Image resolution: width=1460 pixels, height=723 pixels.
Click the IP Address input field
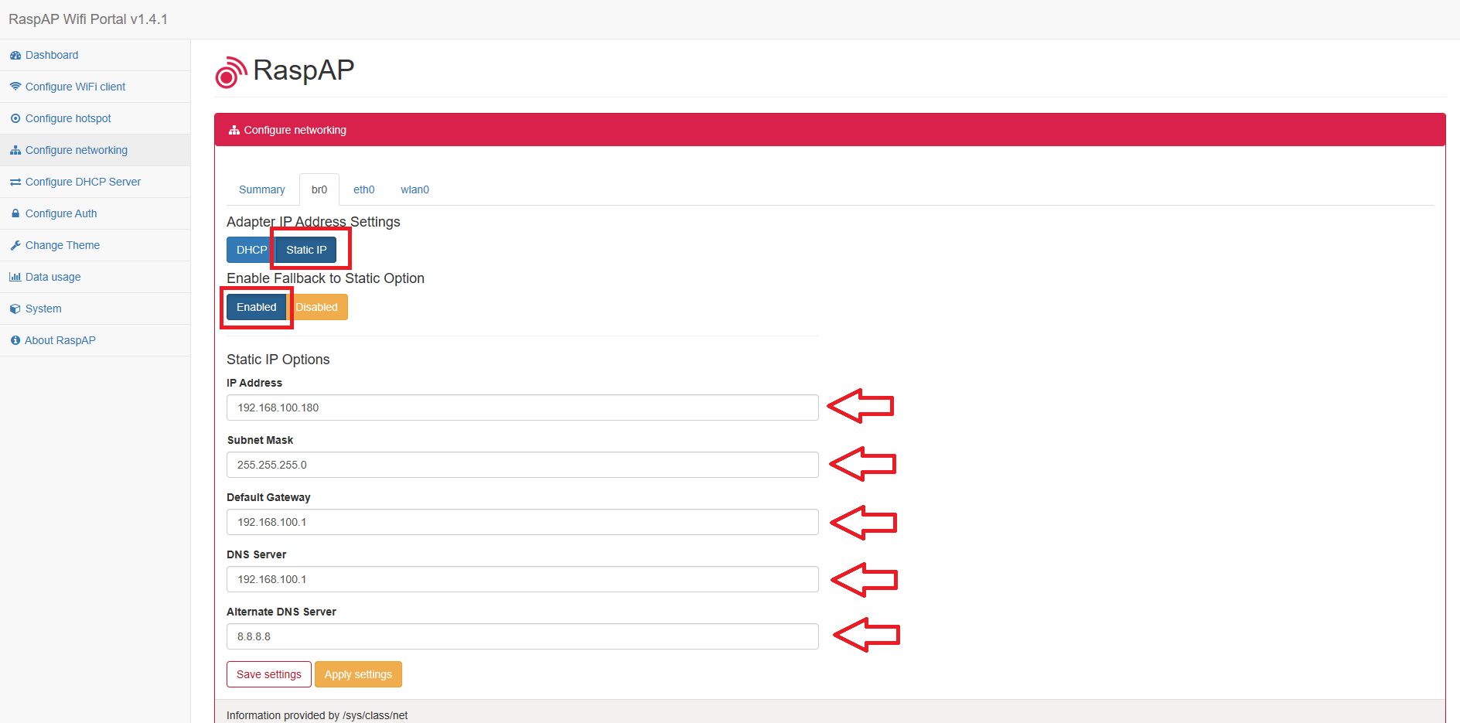point(523,408)
